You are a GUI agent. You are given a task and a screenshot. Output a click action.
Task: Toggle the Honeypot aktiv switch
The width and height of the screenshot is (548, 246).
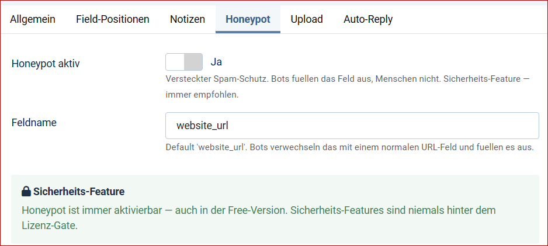[x=184, y=62]
